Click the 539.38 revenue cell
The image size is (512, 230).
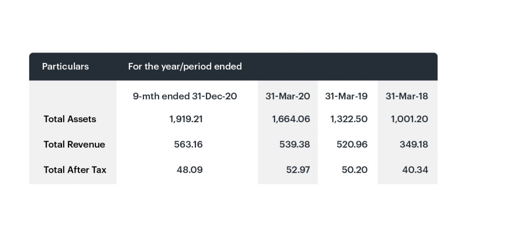click(294, 145)
